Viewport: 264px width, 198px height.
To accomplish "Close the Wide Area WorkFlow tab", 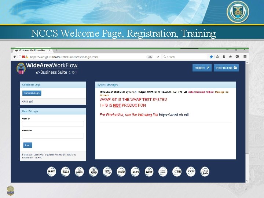I will pos(49,50).
